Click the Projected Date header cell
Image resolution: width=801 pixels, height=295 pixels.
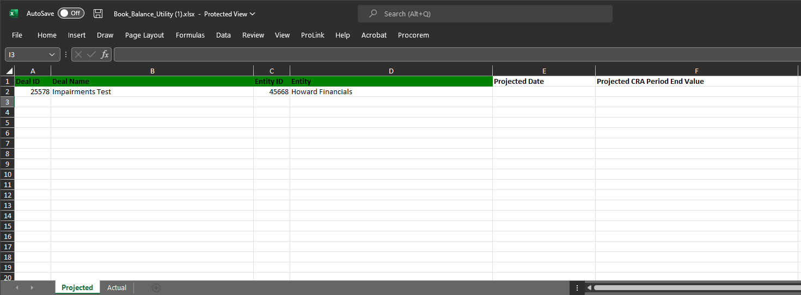pyautogui.click(x=544, y=81)
